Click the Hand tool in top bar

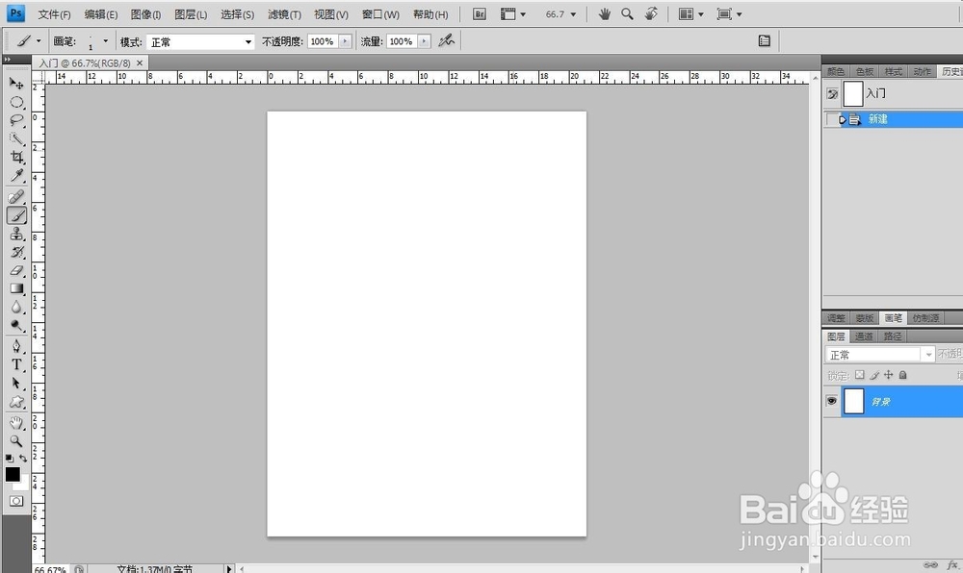tap(605, 13)
